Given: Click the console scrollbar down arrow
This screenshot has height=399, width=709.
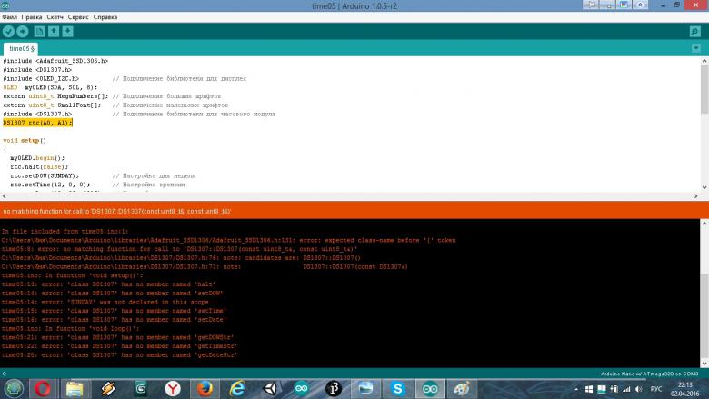Looking at the screenshot, I should (704, 364).
